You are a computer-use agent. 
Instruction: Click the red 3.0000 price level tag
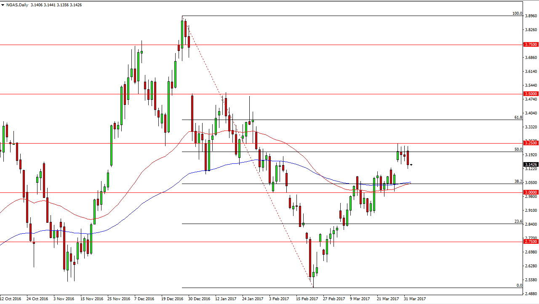[531, 192]
